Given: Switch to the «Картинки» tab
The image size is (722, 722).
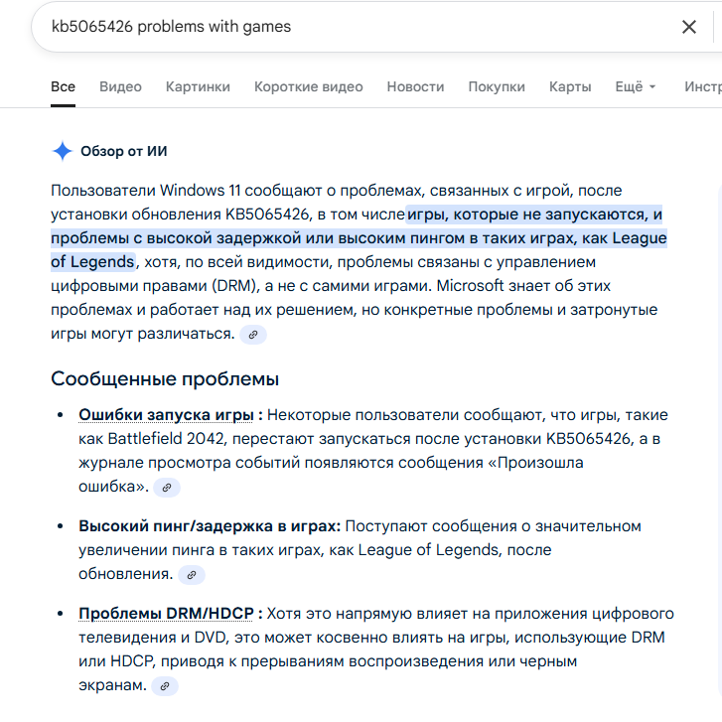Looking at the screenshot, I should (198, 86).
